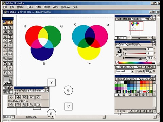The image size is (163, 122).
Task: Click the Divide button in Pathfinder
Action: pyautogui.click(x=11, y=104)
